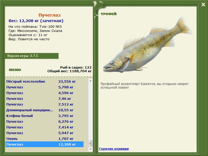Image resolution: width=208 pixels, height=156 pixels.
Task: Pick the Пучеглаз 7,512 кг row
Action: click(x=44, y=104)
